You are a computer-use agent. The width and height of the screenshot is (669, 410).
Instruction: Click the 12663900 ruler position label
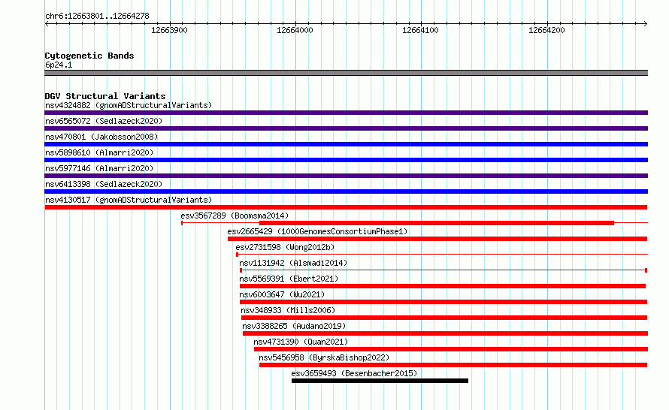pos(169,30)
